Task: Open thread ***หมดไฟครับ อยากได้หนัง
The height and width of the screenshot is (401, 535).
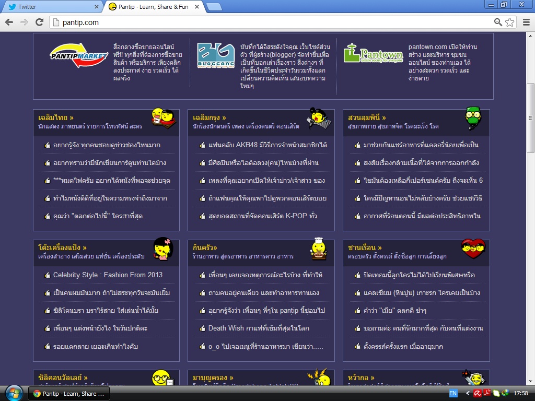Action: (x=112, y=180)
